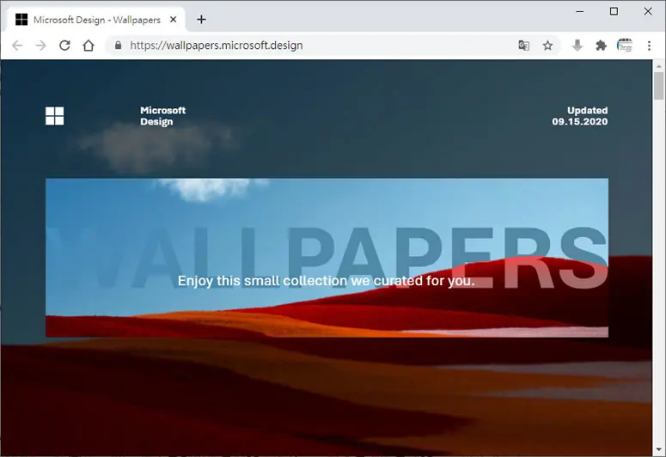Go back using the browser back arrow
The image size is (666, 457).
click(x=17, y=46)
